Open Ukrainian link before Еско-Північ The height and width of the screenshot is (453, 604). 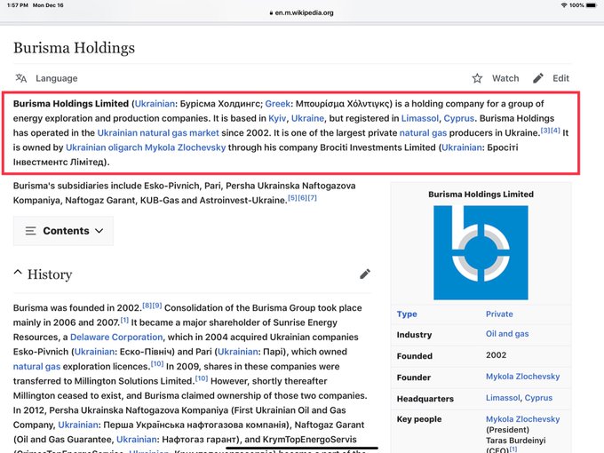coord(94,352)
